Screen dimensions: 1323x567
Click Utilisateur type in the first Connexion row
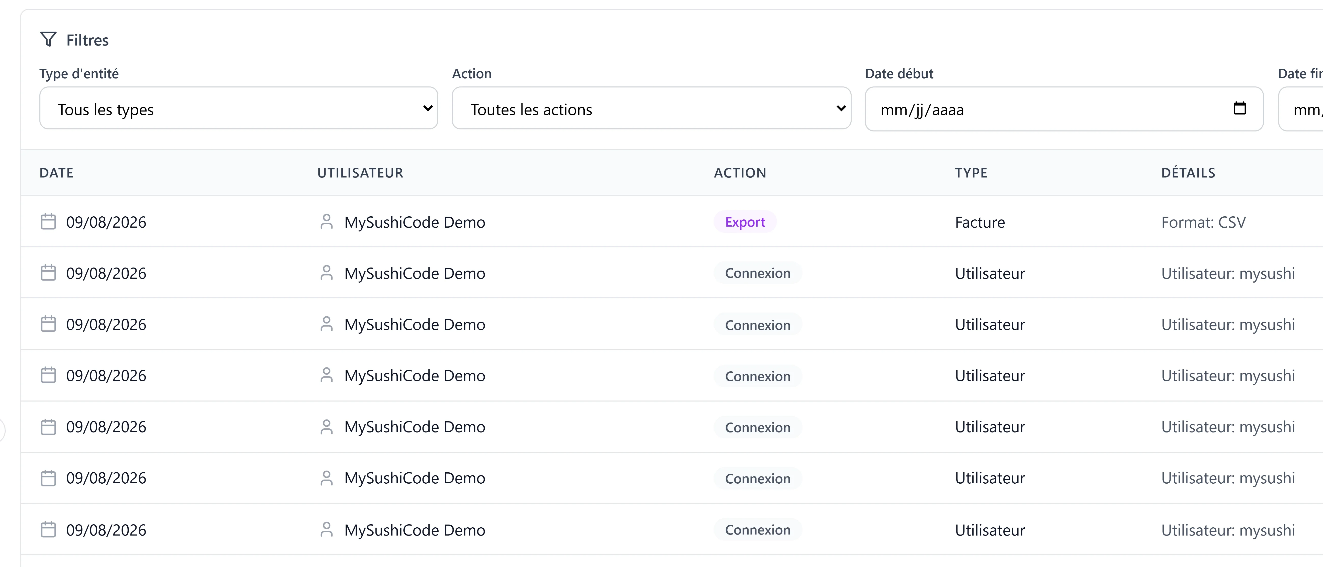(990, 273)
